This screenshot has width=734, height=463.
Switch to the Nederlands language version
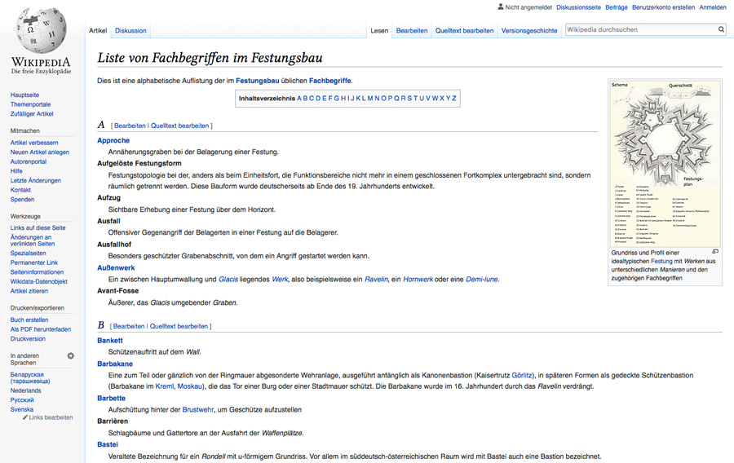pyautogui.click(x=26, y=390)
